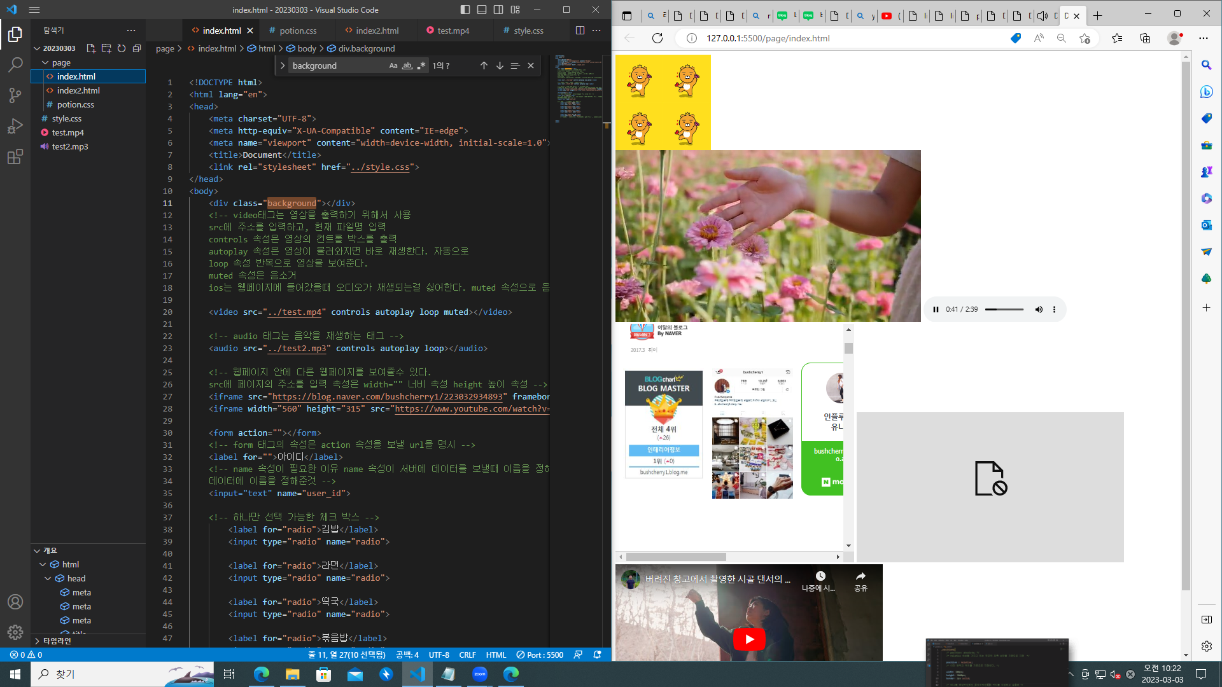Pause the audio player
Image resolution: width=1222 pixels, height=687 pixels.
pos(936,309)
